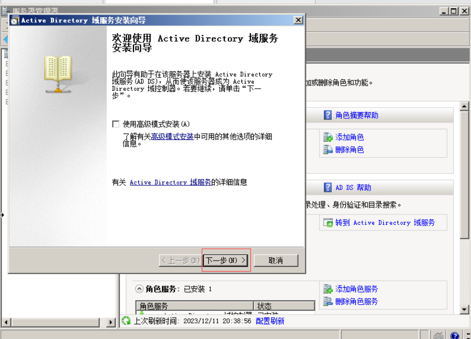Screen dimensions: 471x339
Task: Click the book illustration in wizard
Action: point(58,74)
